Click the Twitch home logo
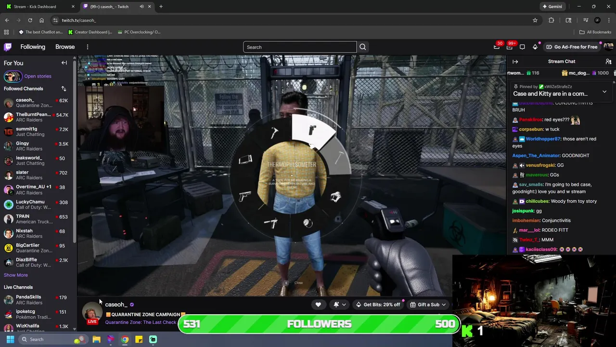Image resolution: width=616 pixels, height=347 pixels. (x=8, y=47)
